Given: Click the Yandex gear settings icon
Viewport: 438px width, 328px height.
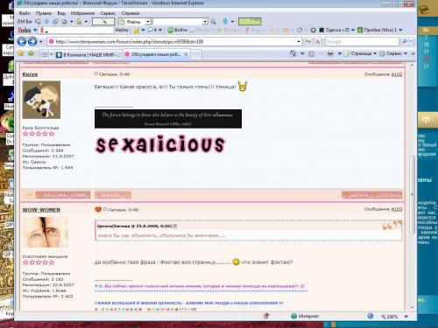Looking at the screenshot, I should point(314,30).
